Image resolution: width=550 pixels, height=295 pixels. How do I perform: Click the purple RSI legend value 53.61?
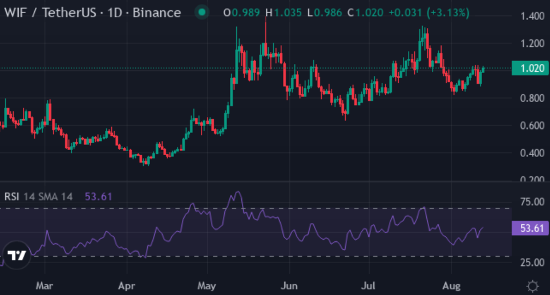99,196
